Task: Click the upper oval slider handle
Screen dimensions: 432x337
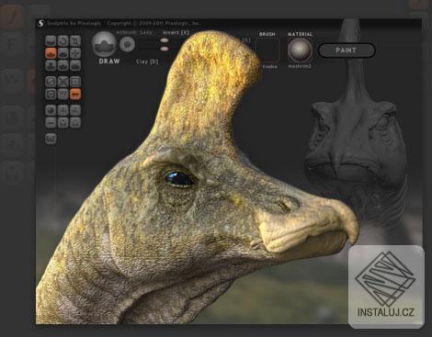Action: 165,40
